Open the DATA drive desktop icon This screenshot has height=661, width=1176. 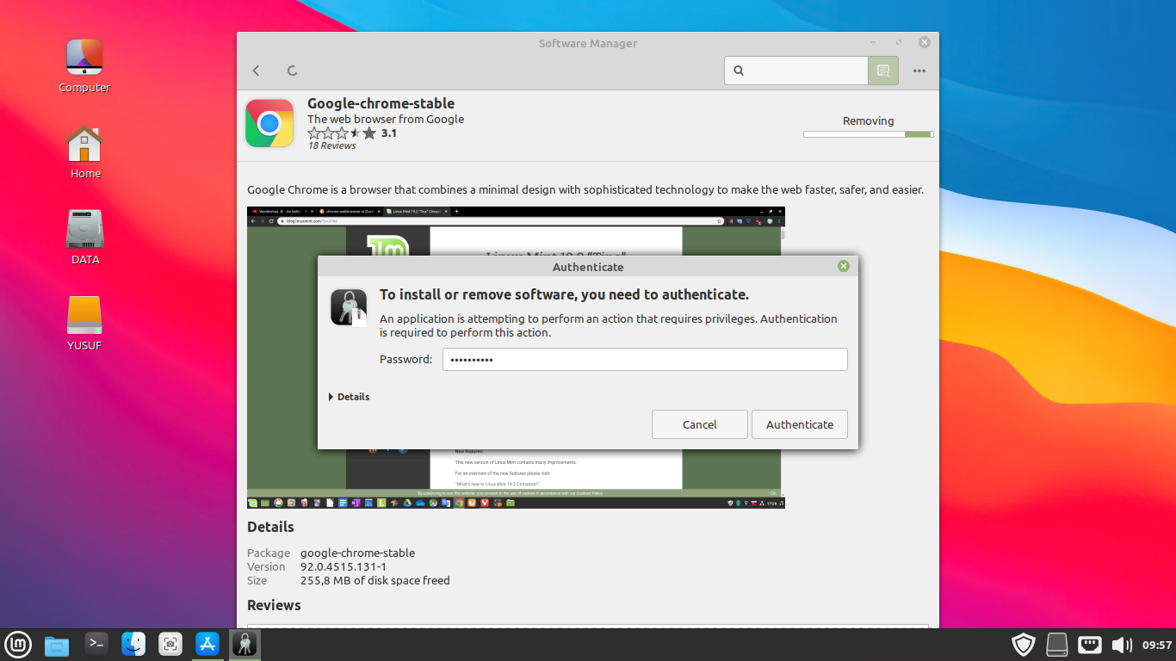pos(84,238)
